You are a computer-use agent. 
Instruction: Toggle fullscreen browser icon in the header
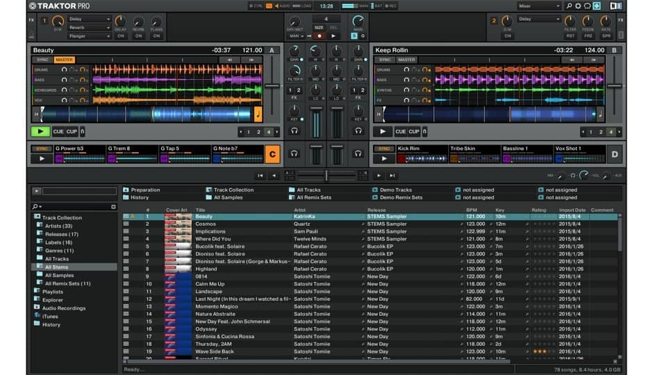596,6
